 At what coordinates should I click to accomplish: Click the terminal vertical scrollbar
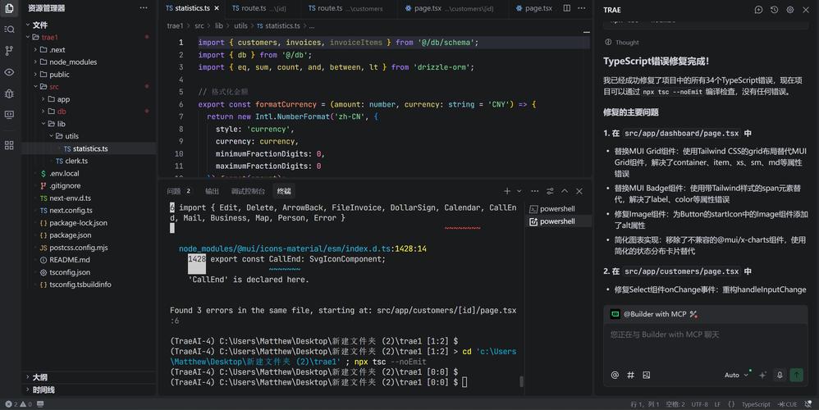(521, 381)
